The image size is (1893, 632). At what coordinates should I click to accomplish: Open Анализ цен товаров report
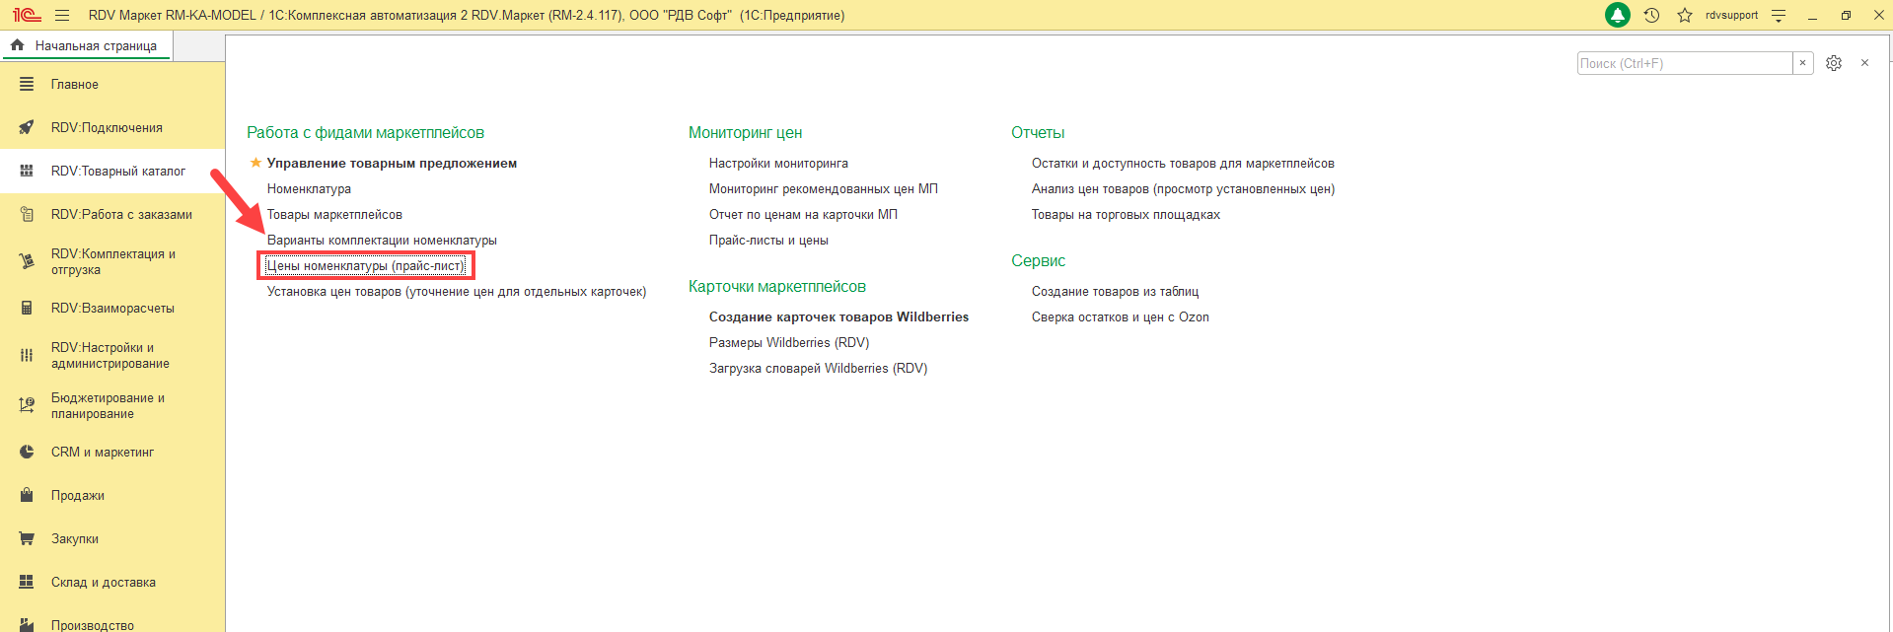[1183, 189]
